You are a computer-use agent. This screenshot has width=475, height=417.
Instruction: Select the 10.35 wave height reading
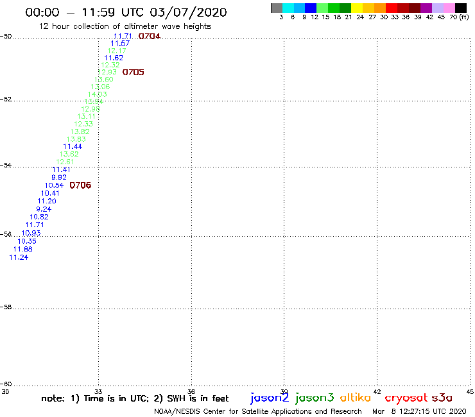(x=27, y=241)
